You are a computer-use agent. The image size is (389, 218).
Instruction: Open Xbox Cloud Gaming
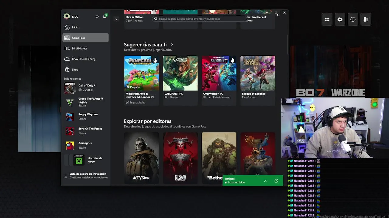pos(85,59)
